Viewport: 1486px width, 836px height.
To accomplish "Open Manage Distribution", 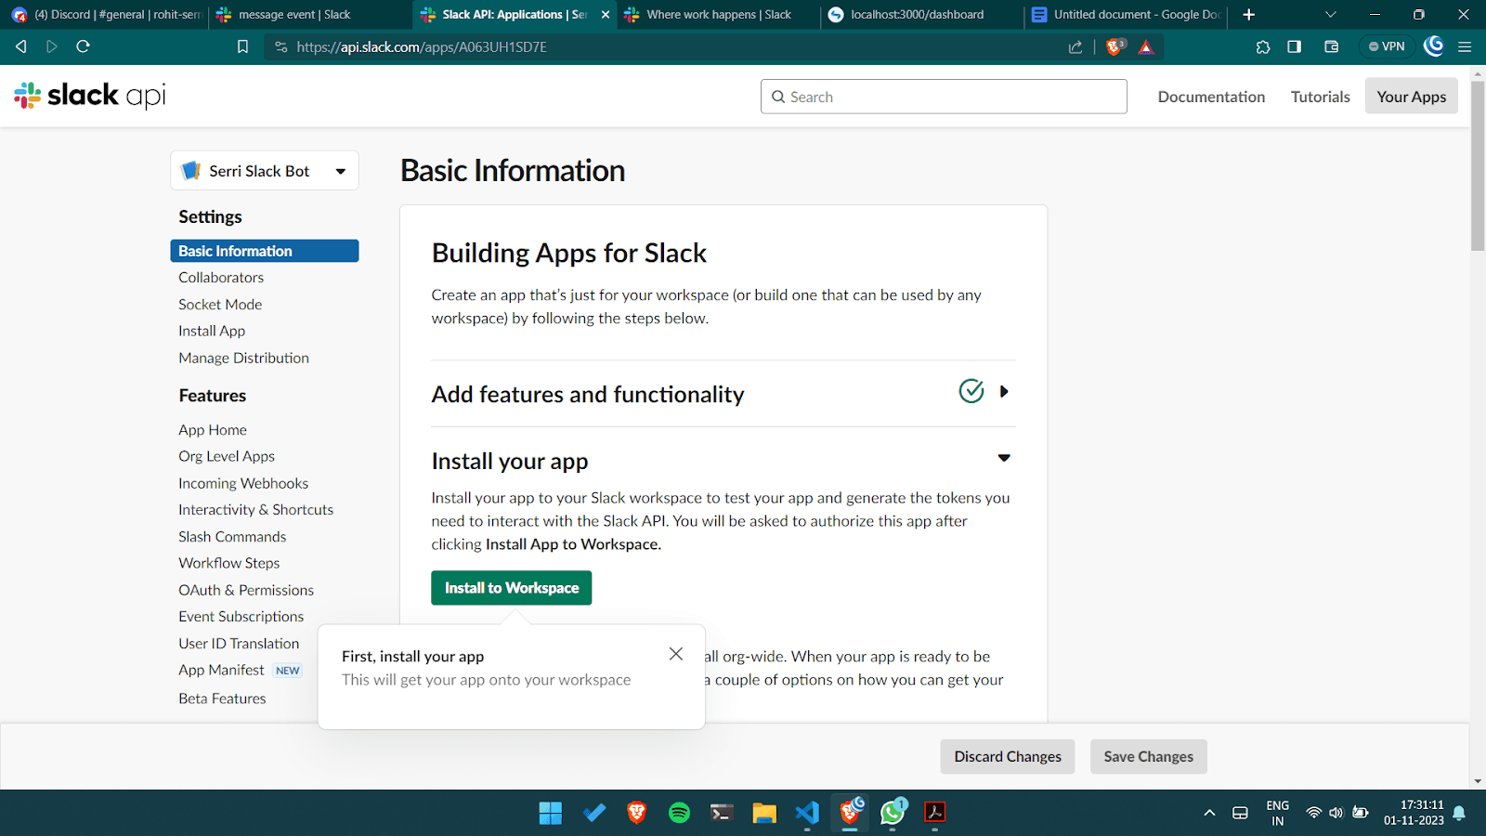I will [x=243, y=358].
